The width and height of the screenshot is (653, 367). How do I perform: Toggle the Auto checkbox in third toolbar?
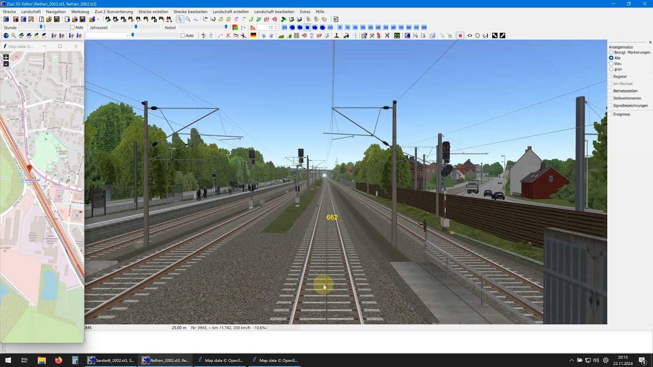[183, 36]
